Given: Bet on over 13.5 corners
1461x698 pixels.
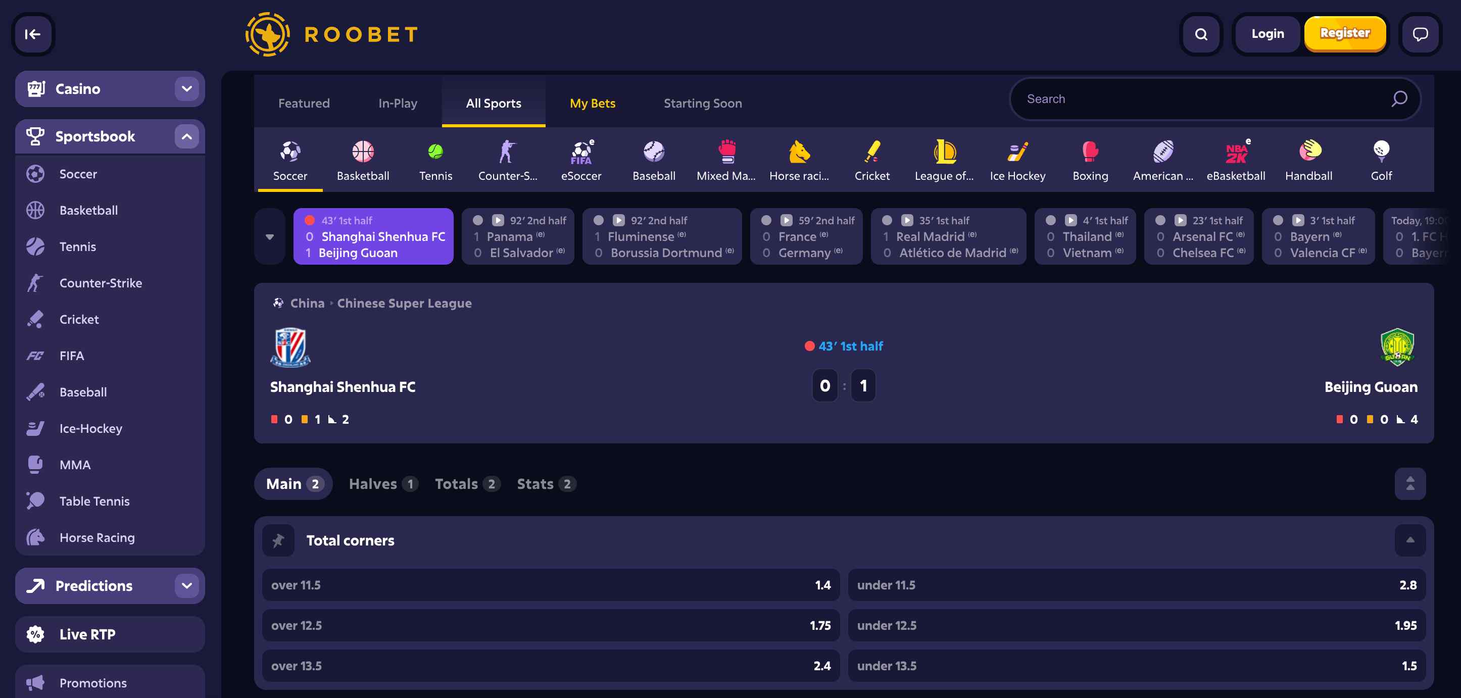Looking at the screenshot, I should coord(550,666).
